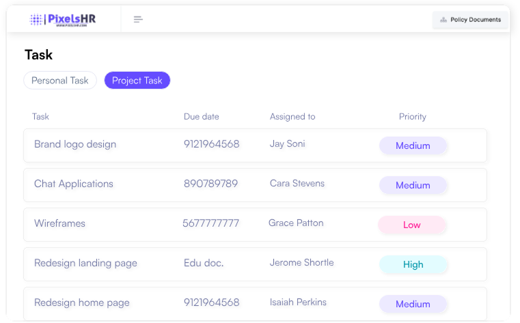Select the Wireframes task row
520x323 pixels.
click(x=59, y=224)
